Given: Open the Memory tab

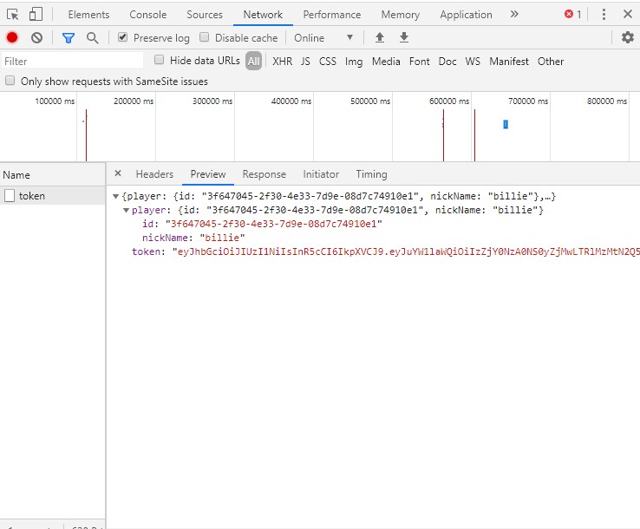Looking at the screenshot, I should 401,15.
